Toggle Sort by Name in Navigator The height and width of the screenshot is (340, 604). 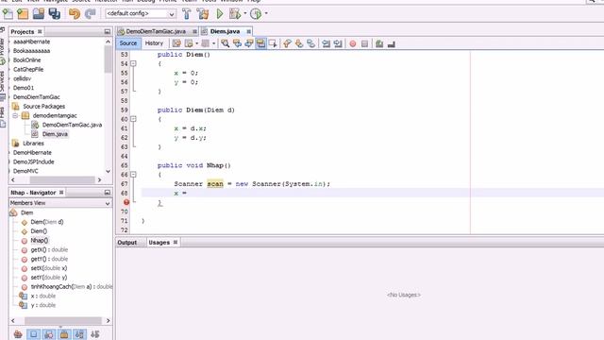click(x=79, y=334)
